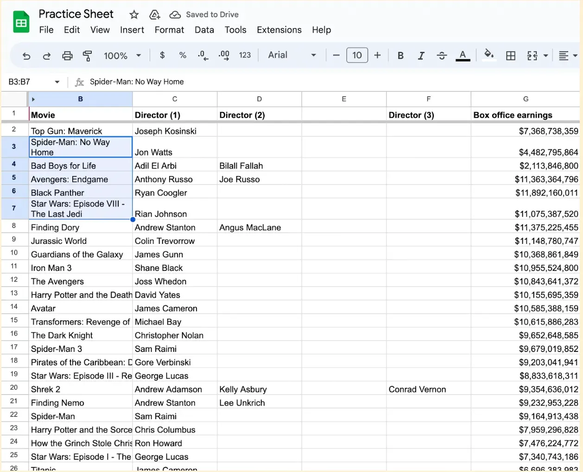Image resolution: width=583 pixels, height=472 pixels.
Task: Increase decimal places
Action: click(224, 56)
